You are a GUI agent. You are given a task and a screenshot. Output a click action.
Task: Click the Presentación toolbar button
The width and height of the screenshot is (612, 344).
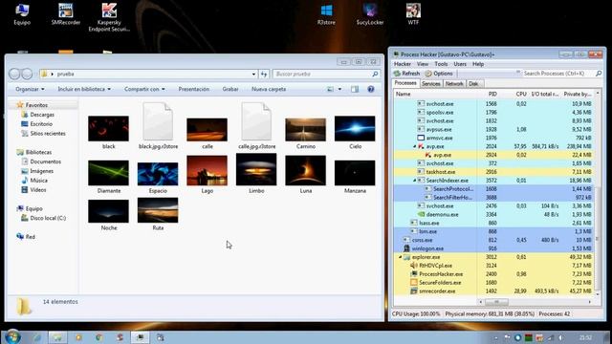pyautogui.click(x=194, y=89)
